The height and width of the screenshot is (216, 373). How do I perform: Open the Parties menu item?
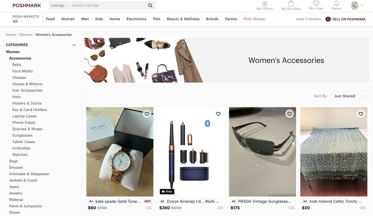(231, 19)
